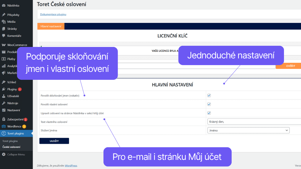Click the Nastavení settings icon
The image size is (301, 169).
[x=4, y=110]
